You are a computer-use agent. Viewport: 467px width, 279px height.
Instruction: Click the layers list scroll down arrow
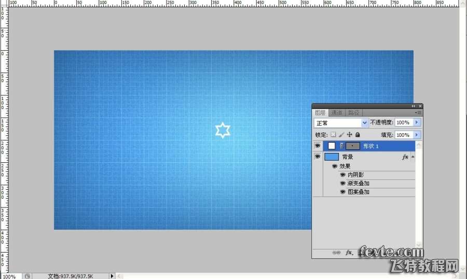[x=418, y=245]
